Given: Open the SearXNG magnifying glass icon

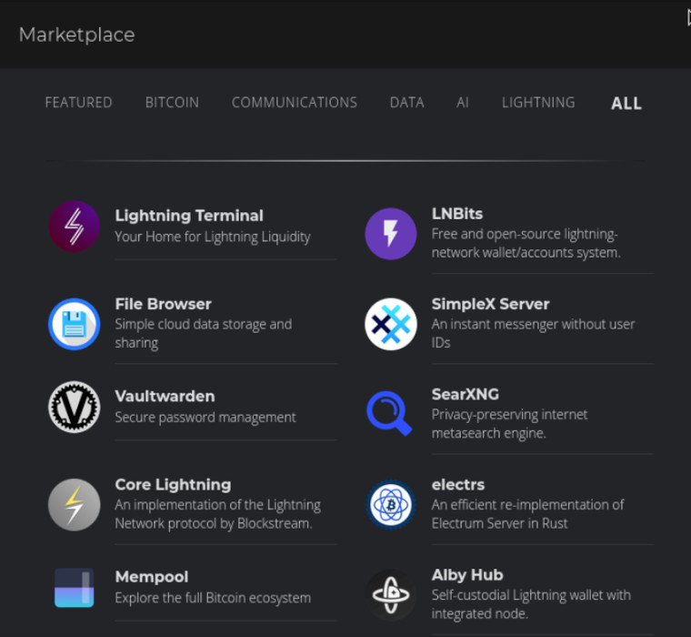Looking at the screenshot, I should 390,413.
